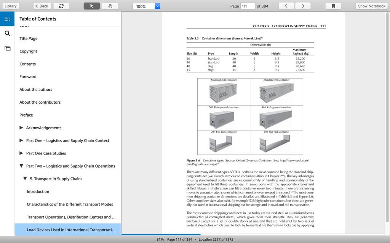Open Part Two – Logistics and Supply Chain Operations
390x243 pixels.
(x=70, y=166)
